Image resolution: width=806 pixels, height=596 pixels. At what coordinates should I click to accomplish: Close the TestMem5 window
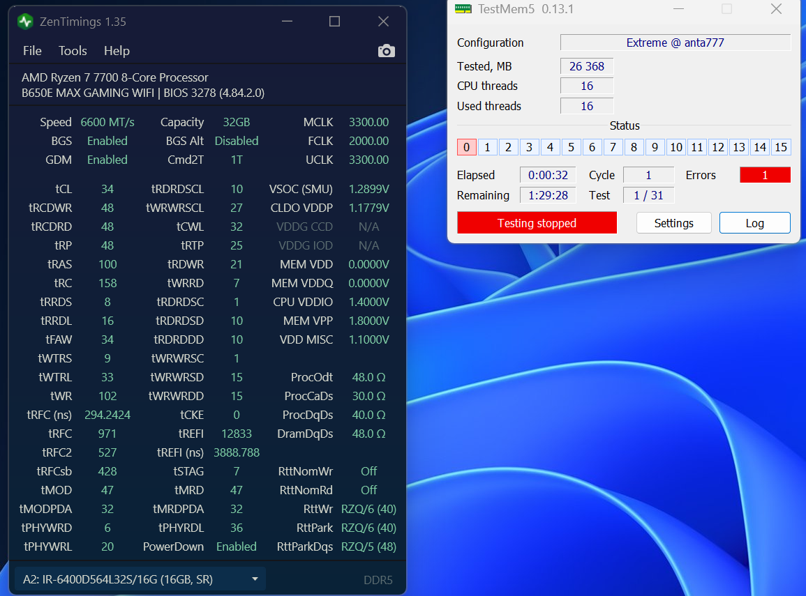click(x=776, y=9)
